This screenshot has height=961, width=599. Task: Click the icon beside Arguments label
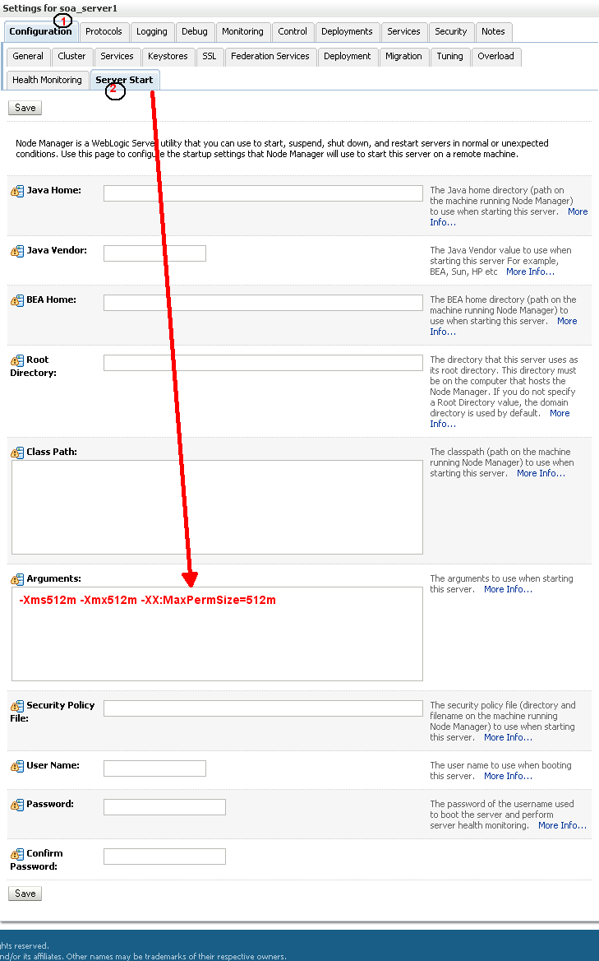pyautogui.click(x=17, y=579)
